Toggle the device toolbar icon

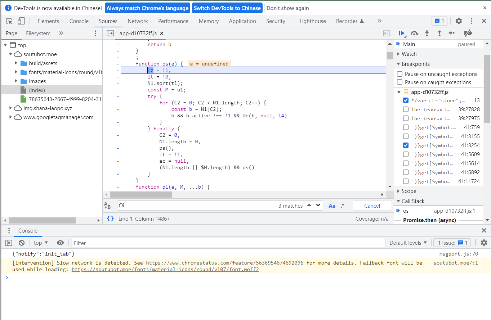click(21, 21)
